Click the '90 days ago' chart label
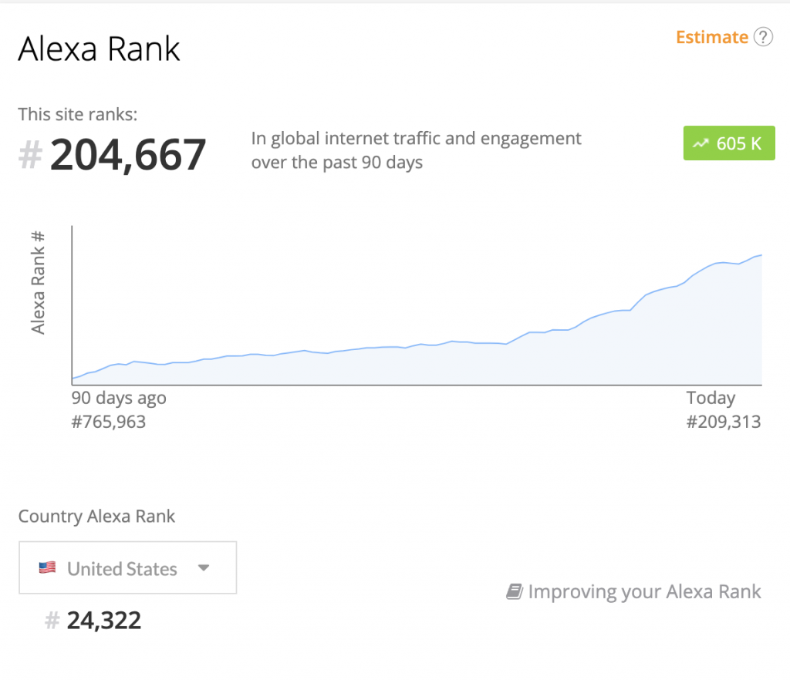This screenshot has width=790, height=680. [118, 398]
